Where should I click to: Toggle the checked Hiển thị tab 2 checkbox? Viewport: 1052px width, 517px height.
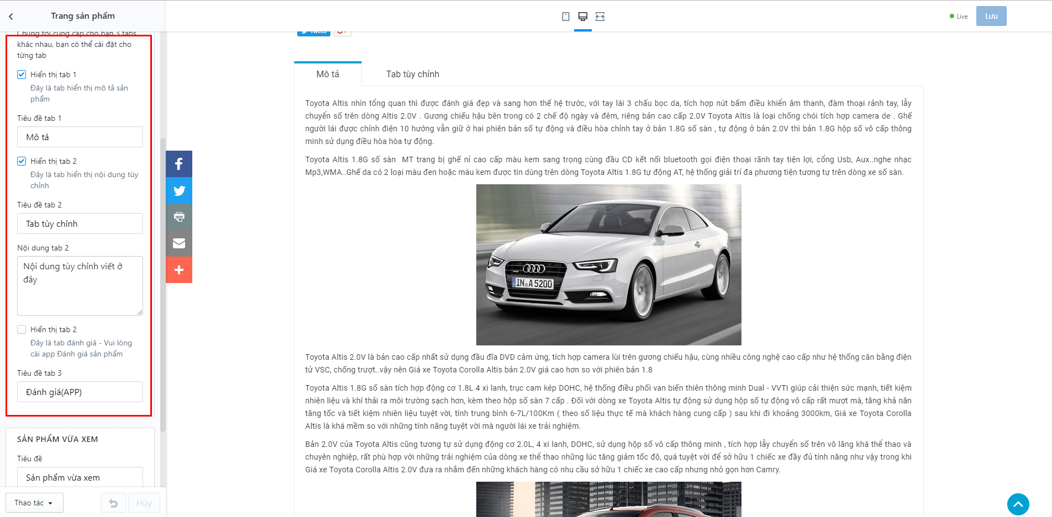click(22, 161)
